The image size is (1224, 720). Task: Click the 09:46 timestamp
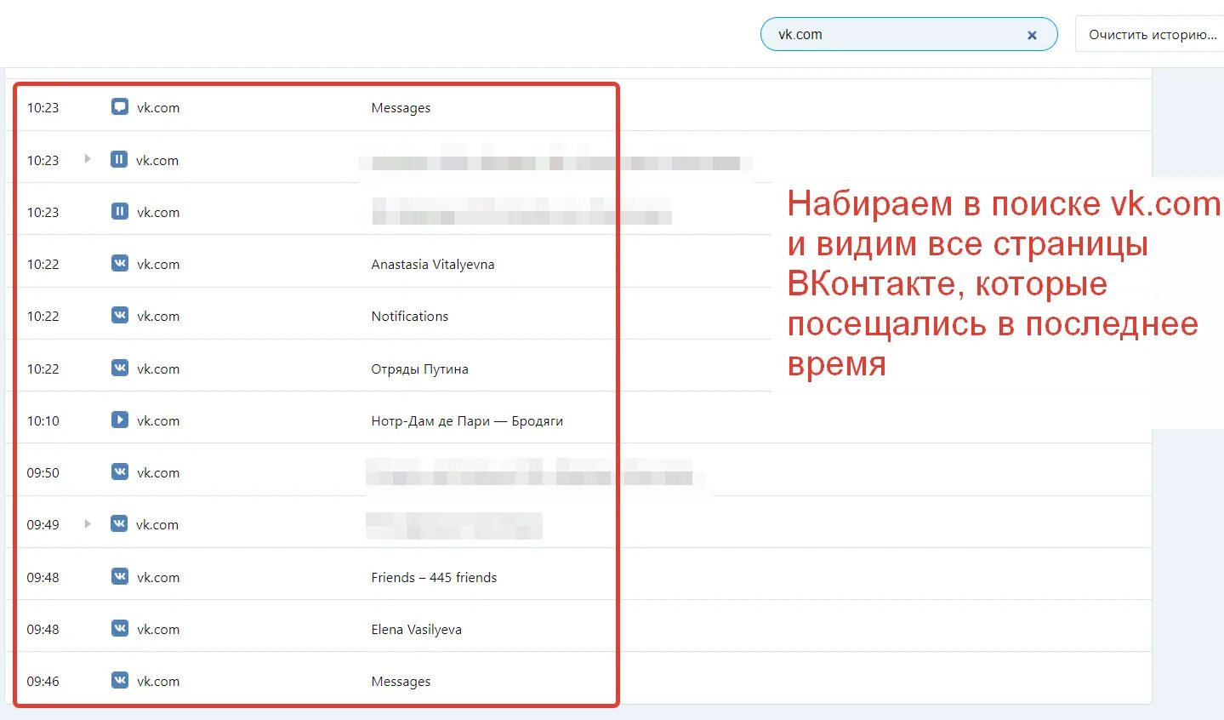point(43,681)
